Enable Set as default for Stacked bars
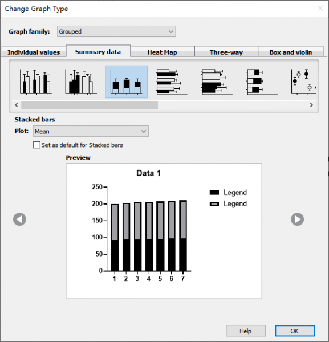329x342 pixels. pyautogui.click(x=36, y=145)
